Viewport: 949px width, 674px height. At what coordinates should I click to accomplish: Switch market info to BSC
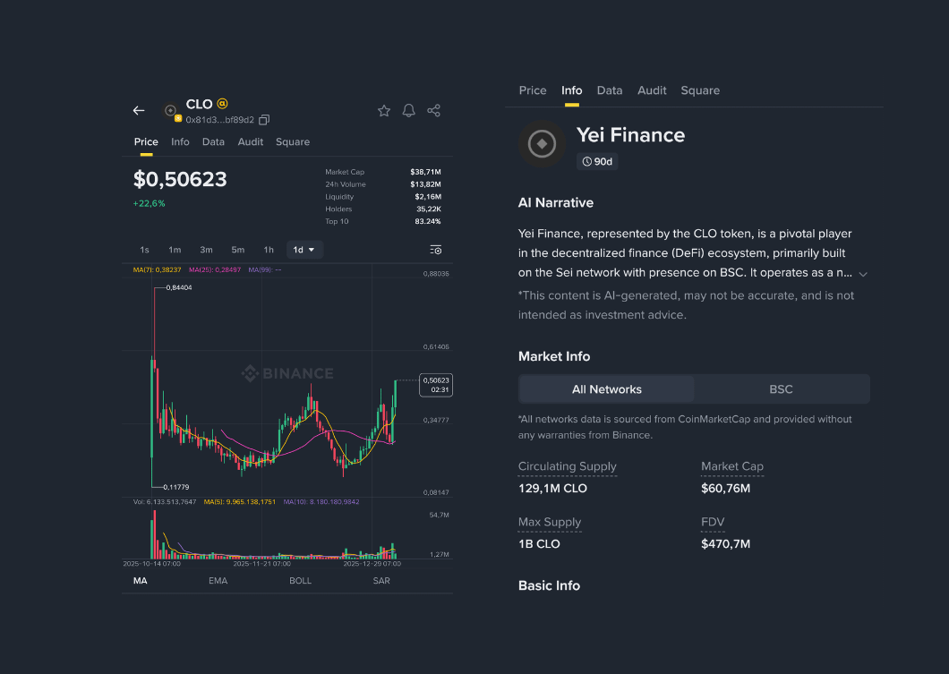(x=781, y=389)
